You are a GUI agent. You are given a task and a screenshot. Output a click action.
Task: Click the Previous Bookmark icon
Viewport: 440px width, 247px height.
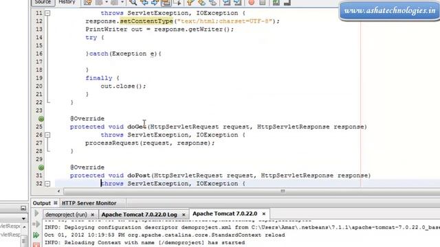190,3
